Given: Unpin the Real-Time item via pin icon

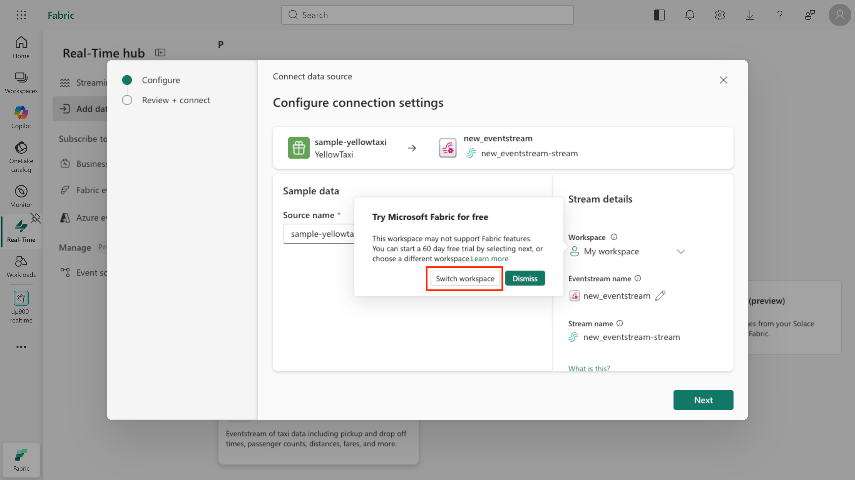Looking at the screenshot, I should click(35, 218).
